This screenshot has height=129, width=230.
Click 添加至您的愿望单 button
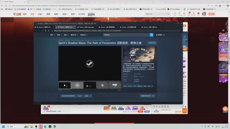[x=68, y=96]
